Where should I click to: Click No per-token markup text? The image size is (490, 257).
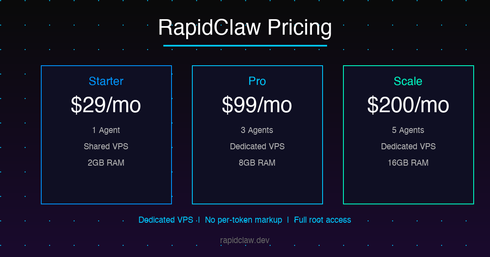click(243, 220)
